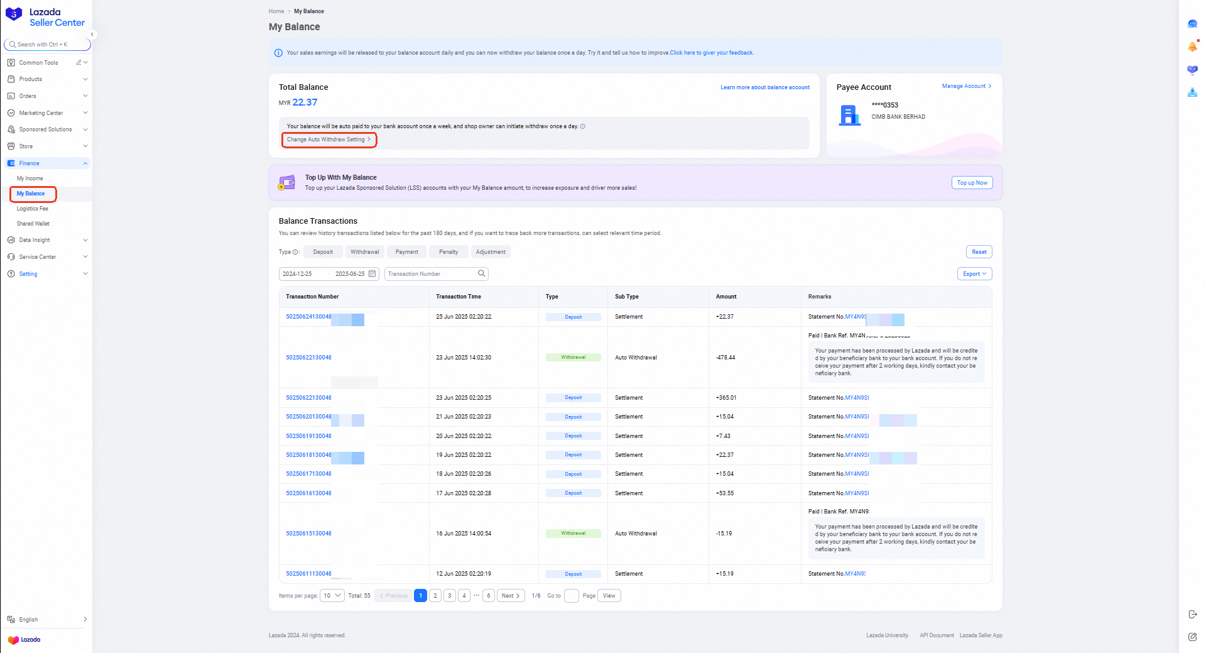Open the Logistics Fee menu item
1206x653 pixels.
pyautogui.click(x=32, y=208)
